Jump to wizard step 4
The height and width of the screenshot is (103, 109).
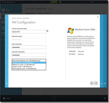(x=105, y=84)
